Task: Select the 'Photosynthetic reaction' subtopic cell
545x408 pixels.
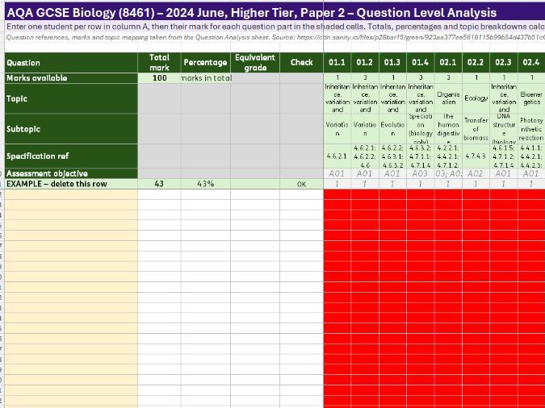Action: point(531,129)
